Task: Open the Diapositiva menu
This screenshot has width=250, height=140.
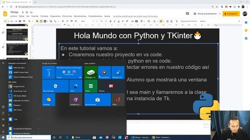Action: [x=55, y=16]
